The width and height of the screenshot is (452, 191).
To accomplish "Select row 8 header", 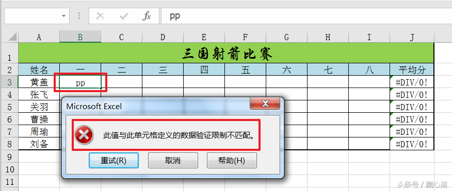I will [9, 144].
